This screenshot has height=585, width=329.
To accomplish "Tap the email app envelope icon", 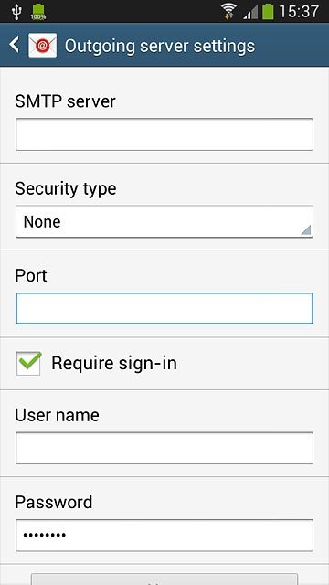I will click(43, 45).
